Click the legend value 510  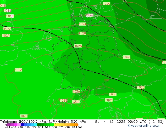pos(27,127)
